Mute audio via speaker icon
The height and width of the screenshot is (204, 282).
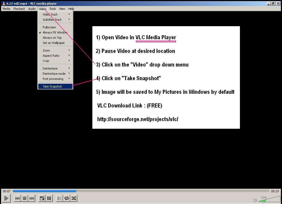point(255,200)
